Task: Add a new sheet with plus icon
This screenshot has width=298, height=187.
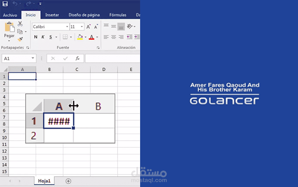Action: [68, 181]
